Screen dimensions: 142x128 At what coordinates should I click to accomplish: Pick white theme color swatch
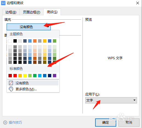click(10, 41)
